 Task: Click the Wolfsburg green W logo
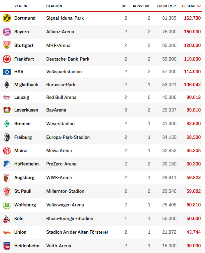[7, 205]
